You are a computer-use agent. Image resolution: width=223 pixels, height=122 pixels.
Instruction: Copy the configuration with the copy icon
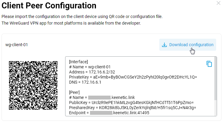(209, 64)
